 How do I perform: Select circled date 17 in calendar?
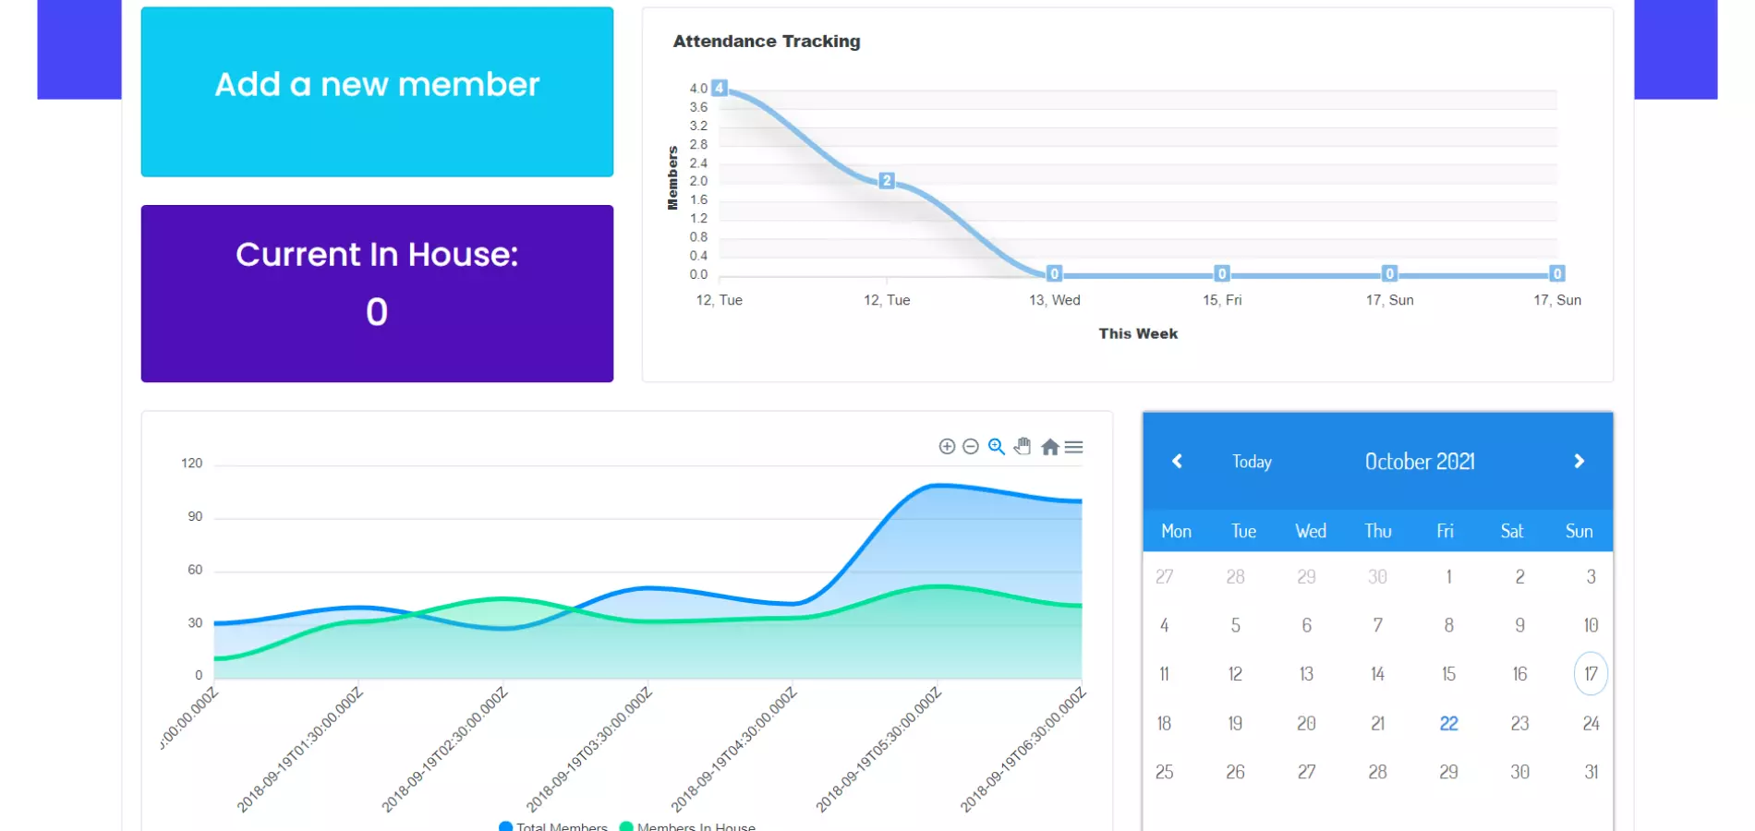[1591, 674]
